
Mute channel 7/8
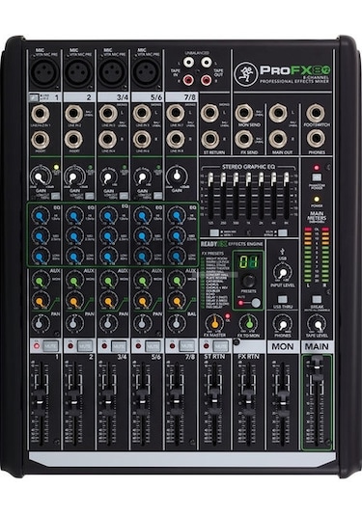[x=186, y=346]
